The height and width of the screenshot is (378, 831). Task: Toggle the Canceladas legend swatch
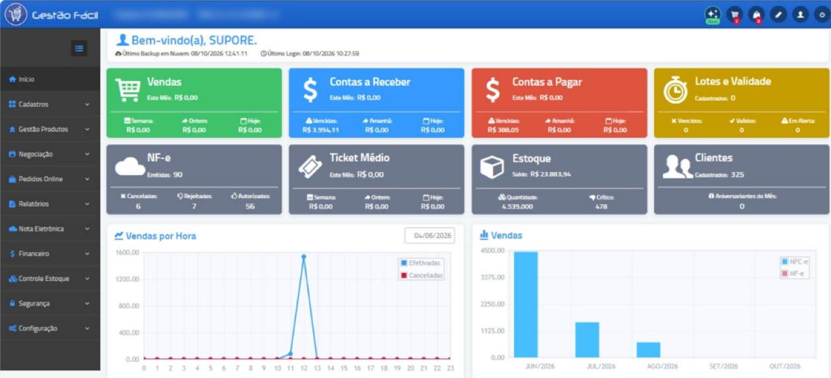tap(404, 276)
